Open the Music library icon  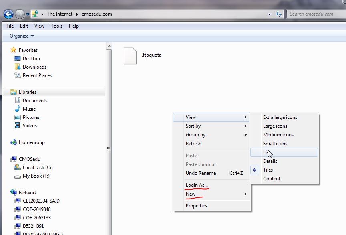pyautogui.click(x=18, y=109)
